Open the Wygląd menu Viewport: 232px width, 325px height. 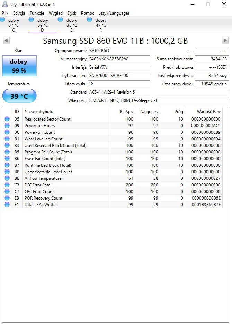tap(55, 13)
